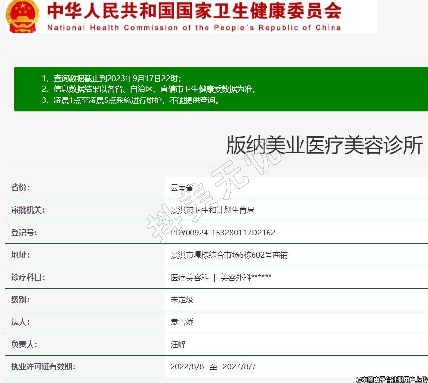Click the national emblem logo
The height and width of the screenshot is (383, 428).
[x=23, y=16]
